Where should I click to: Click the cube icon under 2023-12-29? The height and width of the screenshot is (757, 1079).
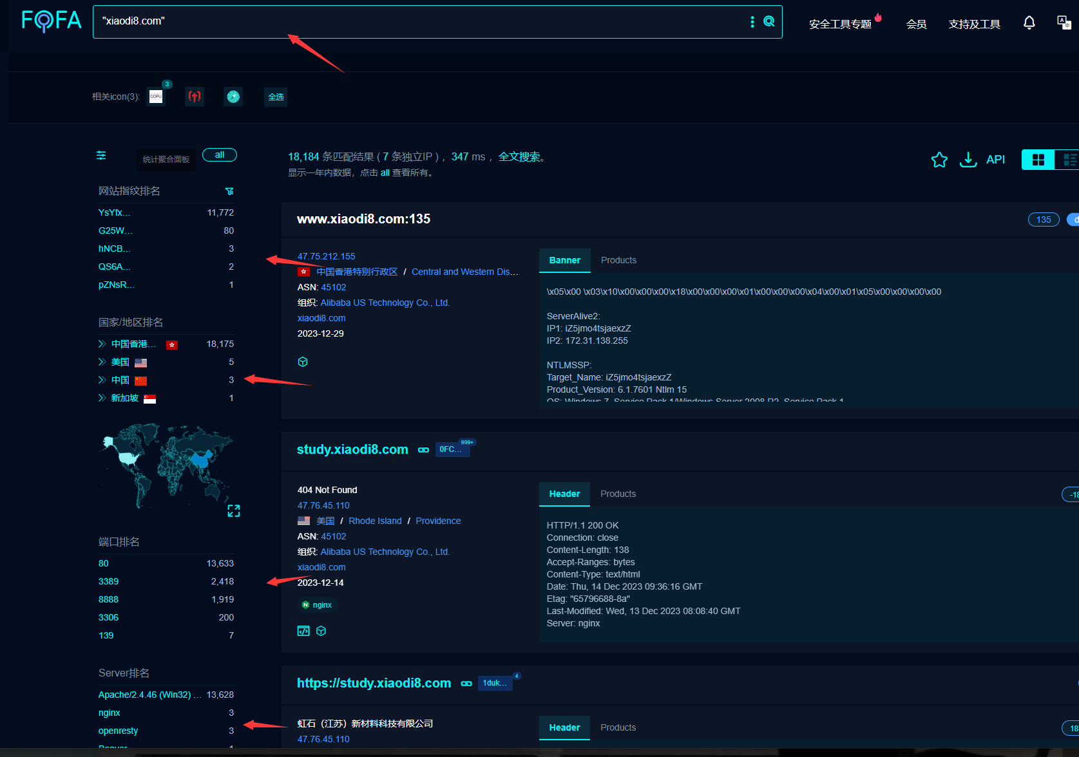[303, 362]
